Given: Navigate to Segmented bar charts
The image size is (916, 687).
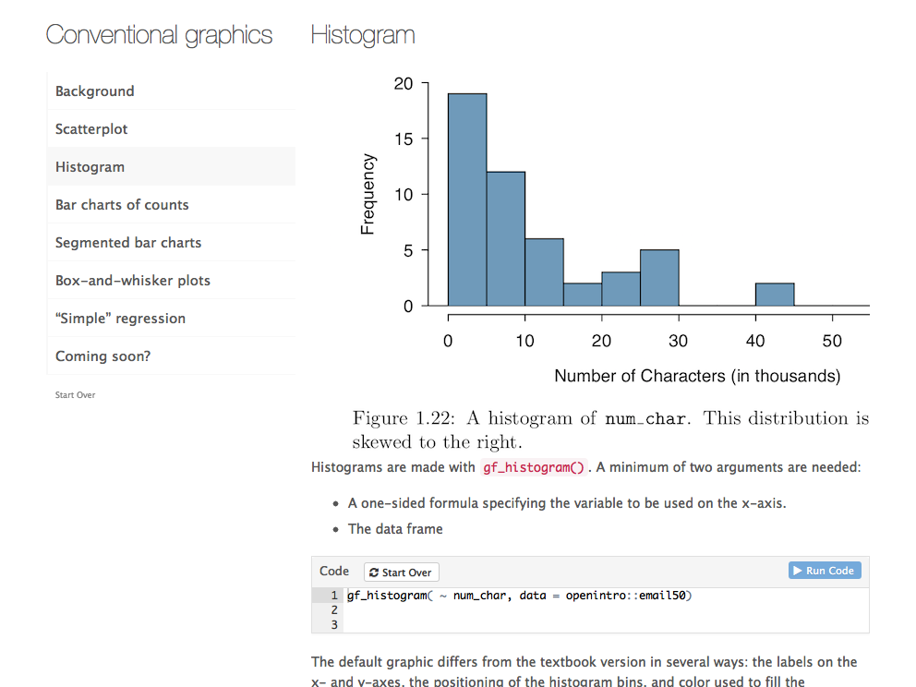Looking at the screenshot, I should coord(128,243).
